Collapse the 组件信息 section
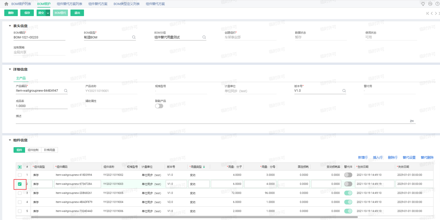 click(x=10, y=140)
